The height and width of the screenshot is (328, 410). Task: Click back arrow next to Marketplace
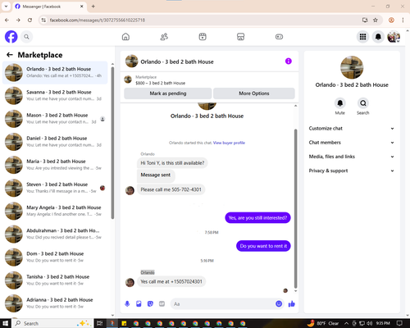(x=10, y=55)
